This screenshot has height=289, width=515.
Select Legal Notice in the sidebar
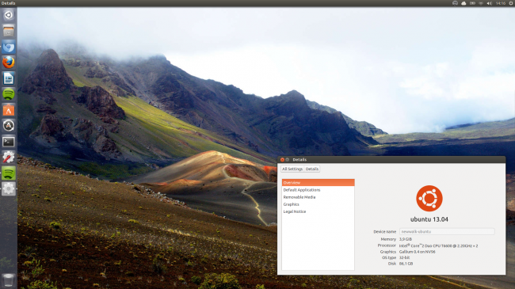click(x=318, y=211)
